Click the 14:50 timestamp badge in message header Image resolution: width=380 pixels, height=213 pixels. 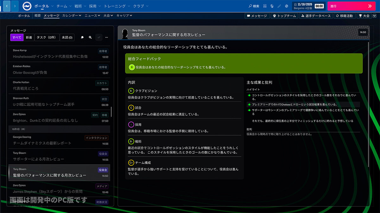click(x=363, y=32)
